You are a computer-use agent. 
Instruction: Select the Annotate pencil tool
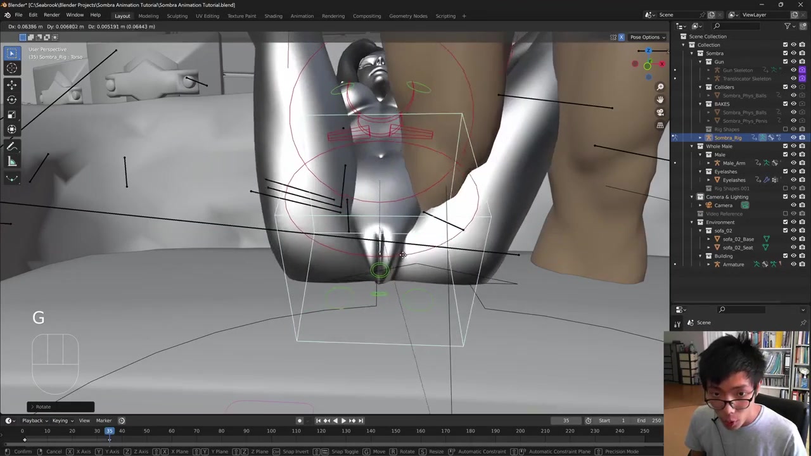click(11, 146)
